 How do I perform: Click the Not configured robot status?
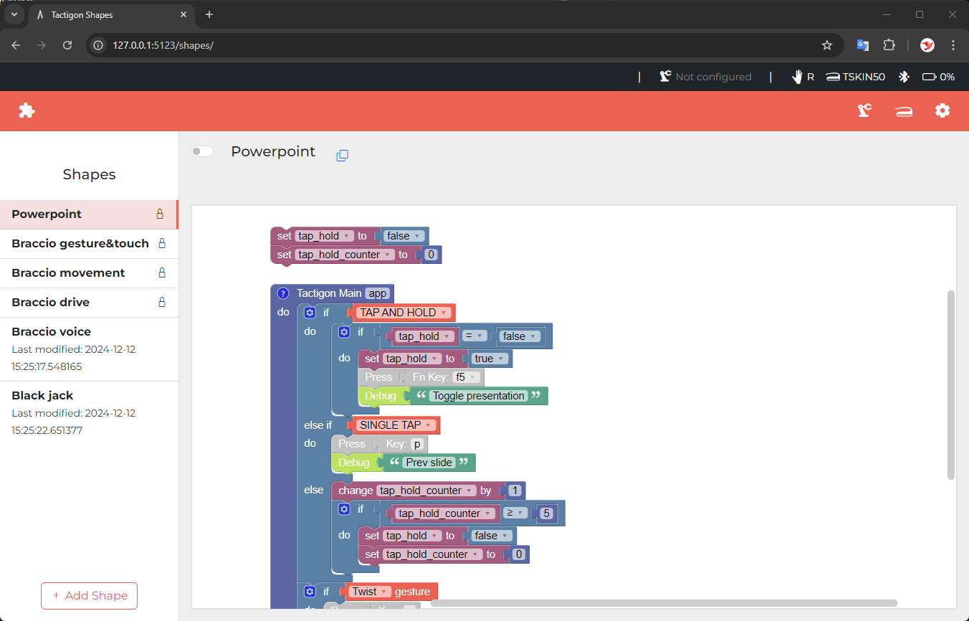[705, 77]
